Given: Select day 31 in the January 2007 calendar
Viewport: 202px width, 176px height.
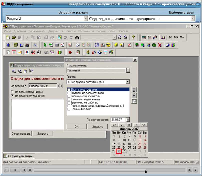Looking at the screenshot, I should (x=124, y=151).
